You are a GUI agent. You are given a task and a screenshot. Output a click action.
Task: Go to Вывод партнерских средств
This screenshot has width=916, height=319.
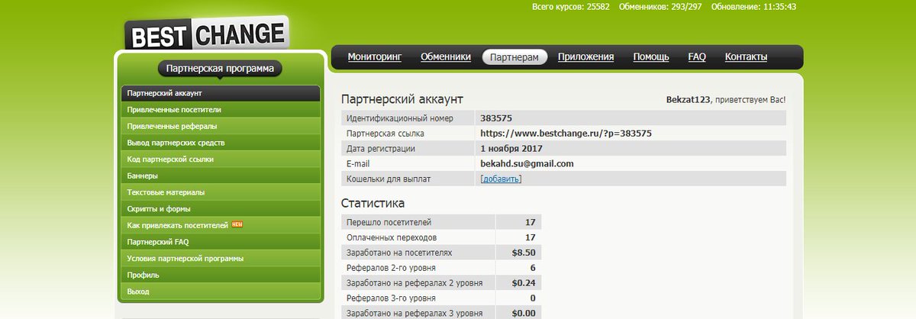tap(221, 143)
